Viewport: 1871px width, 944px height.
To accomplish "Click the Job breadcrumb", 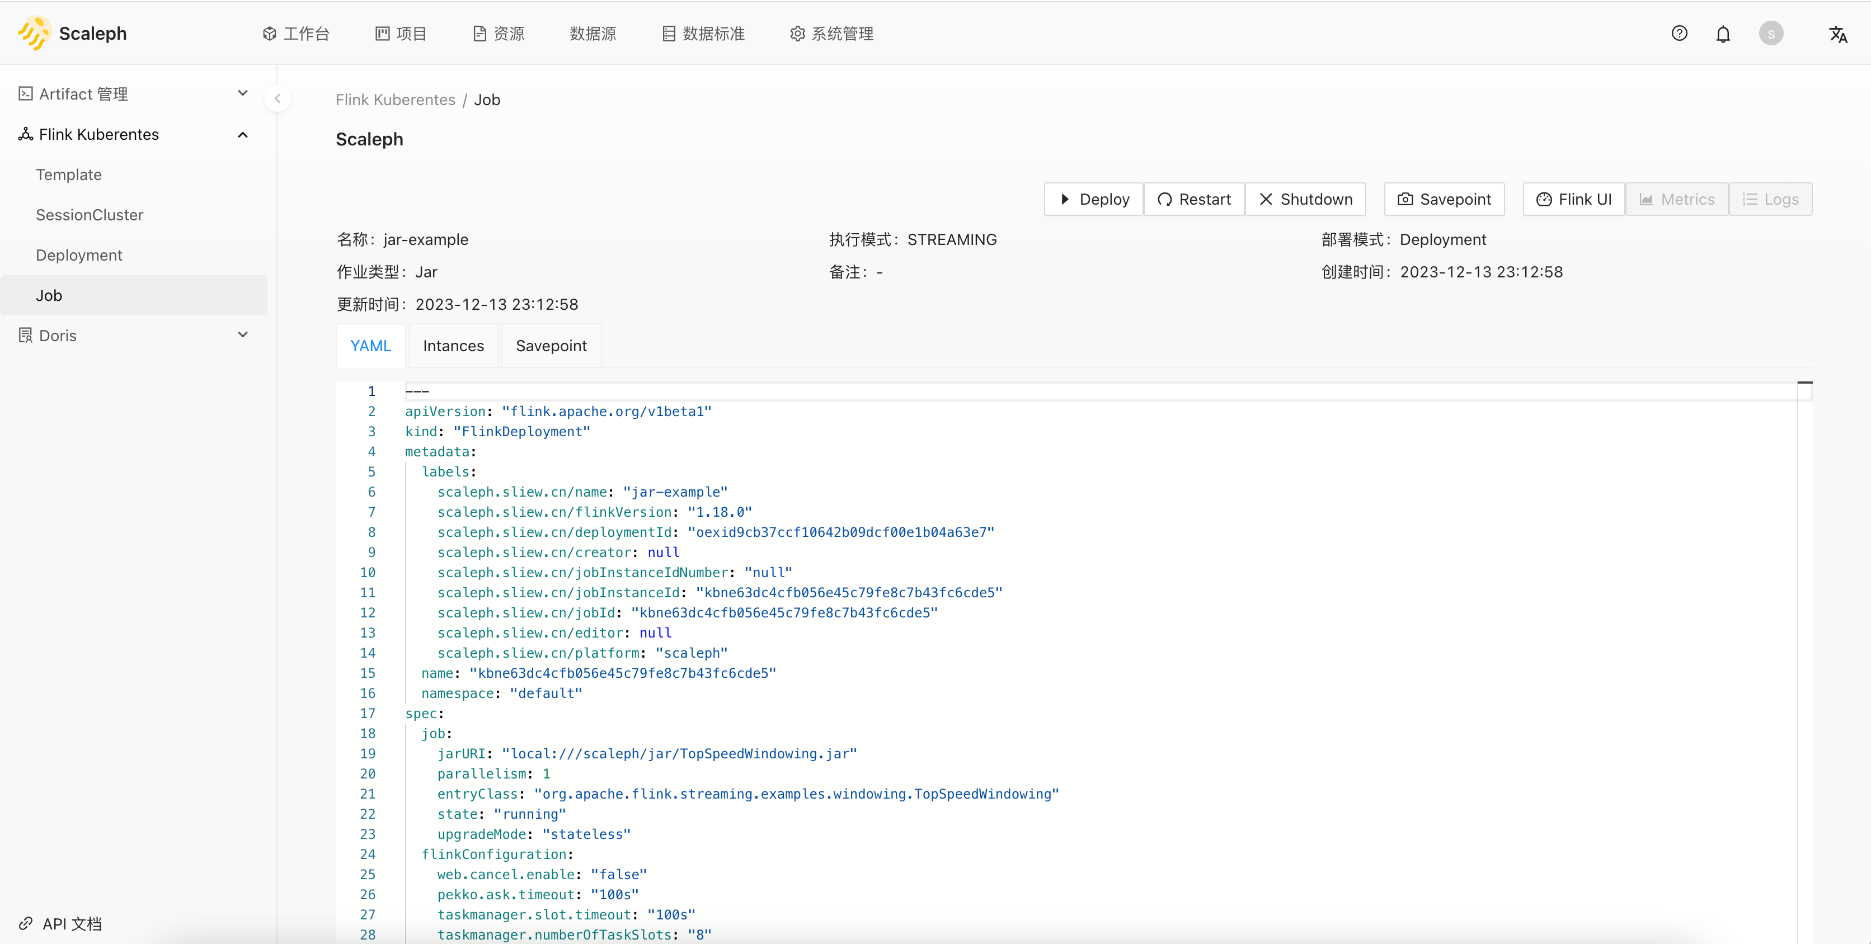I will [487, 100].
